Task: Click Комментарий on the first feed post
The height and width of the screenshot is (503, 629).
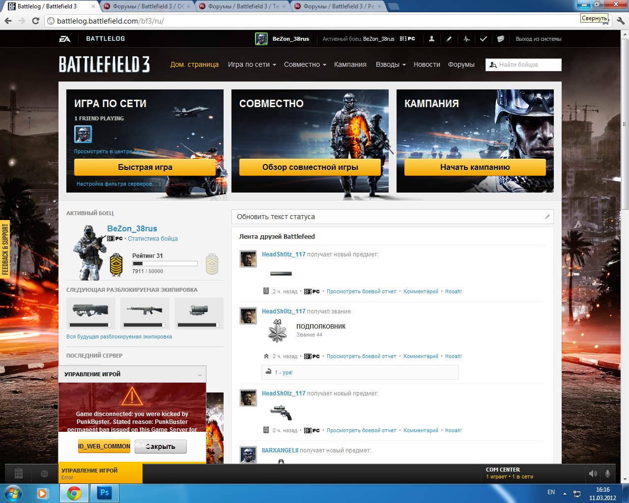Action: pyautogui.click(x=421, y=291)
